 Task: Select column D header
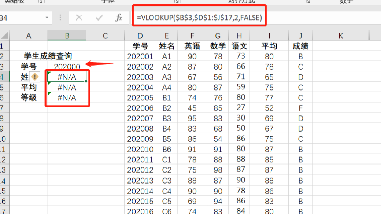tap(140, 36)
